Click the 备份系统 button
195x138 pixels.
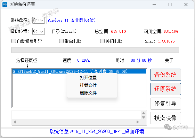pyautogui.click(x=165, y=75)
